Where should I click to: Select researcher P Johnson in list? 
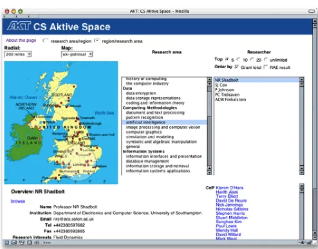[225, 90]
